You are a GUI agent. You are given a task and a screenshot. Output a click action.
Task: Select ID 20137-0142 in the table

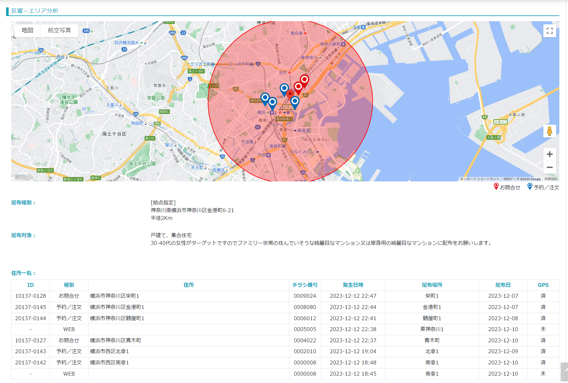pyautogui.click(x=30, y=363)
